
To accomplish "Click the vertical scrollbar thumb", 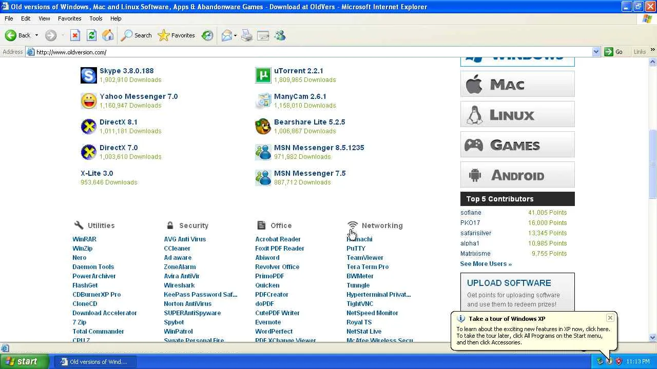I will (653, 164).
